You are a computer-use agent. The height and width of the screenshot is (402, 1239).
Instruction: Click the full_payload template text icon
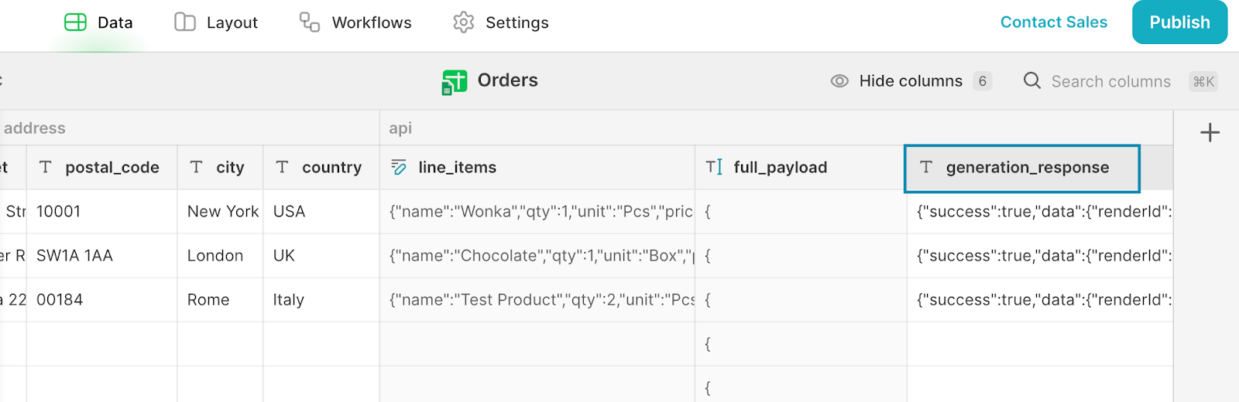pyautogui.click(x=714, y=167)
